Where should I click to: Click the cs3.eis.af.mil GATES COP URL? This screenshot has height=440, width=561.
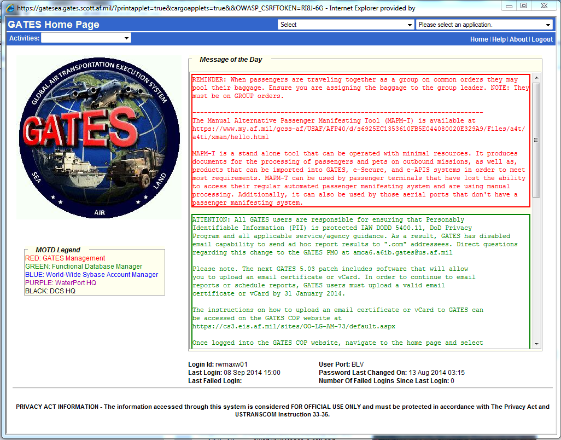click(294, 327)
